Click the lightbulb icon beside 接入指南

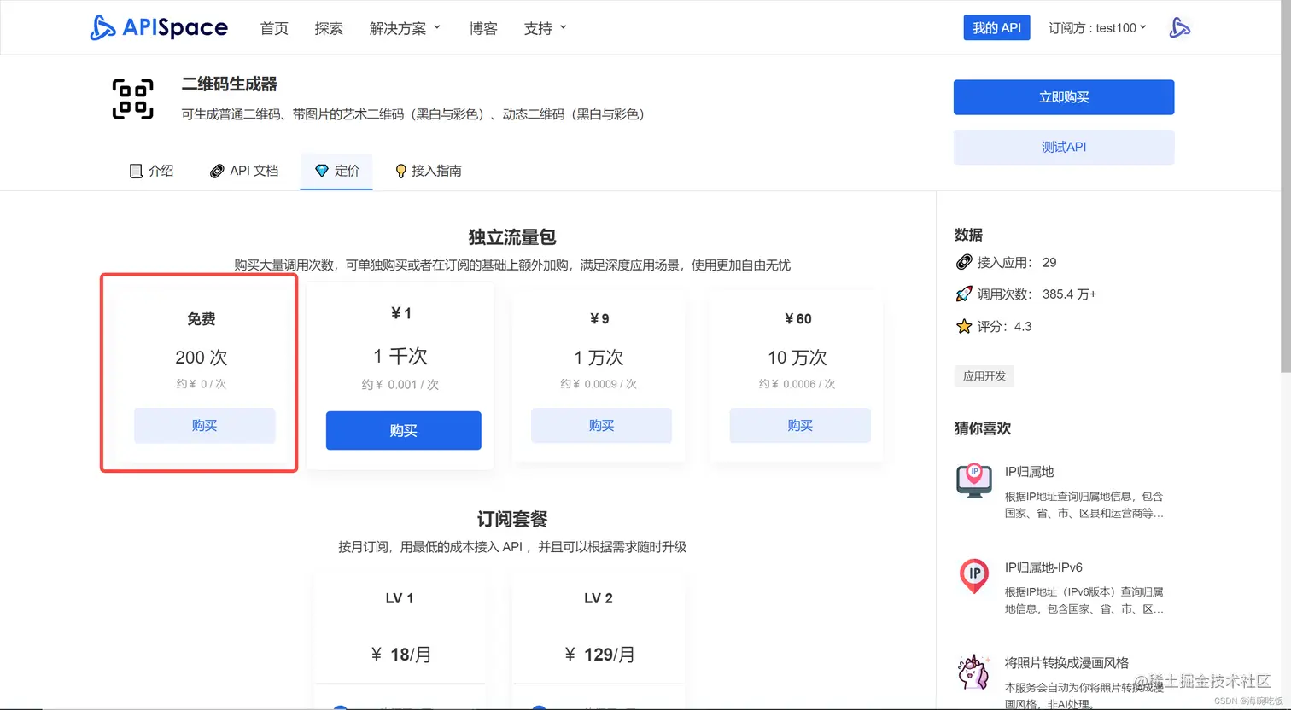400,170
